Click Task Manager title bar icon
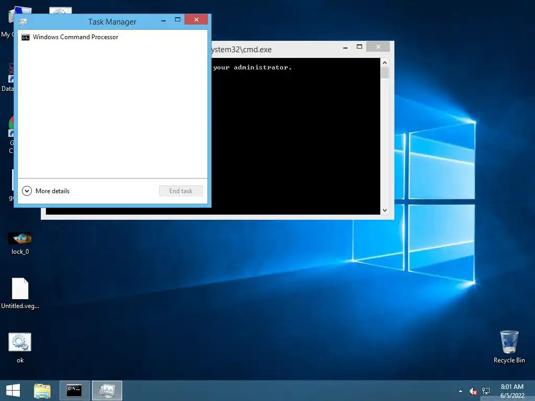Viewport: 535px width, 401px height. pyautogui.click(x=23, y=21)
